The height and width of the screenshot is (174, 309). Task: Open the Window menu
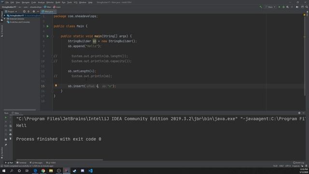click(83, 2)
